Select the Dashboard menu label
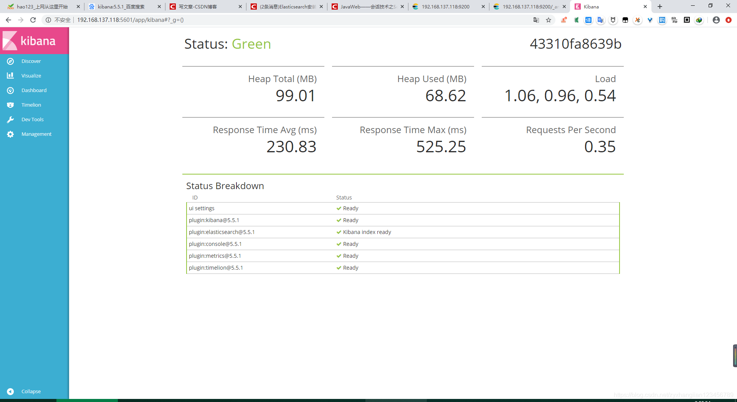The height and width of the screenshot is (402, 737). pyautogui.click(x=34, y=91)
